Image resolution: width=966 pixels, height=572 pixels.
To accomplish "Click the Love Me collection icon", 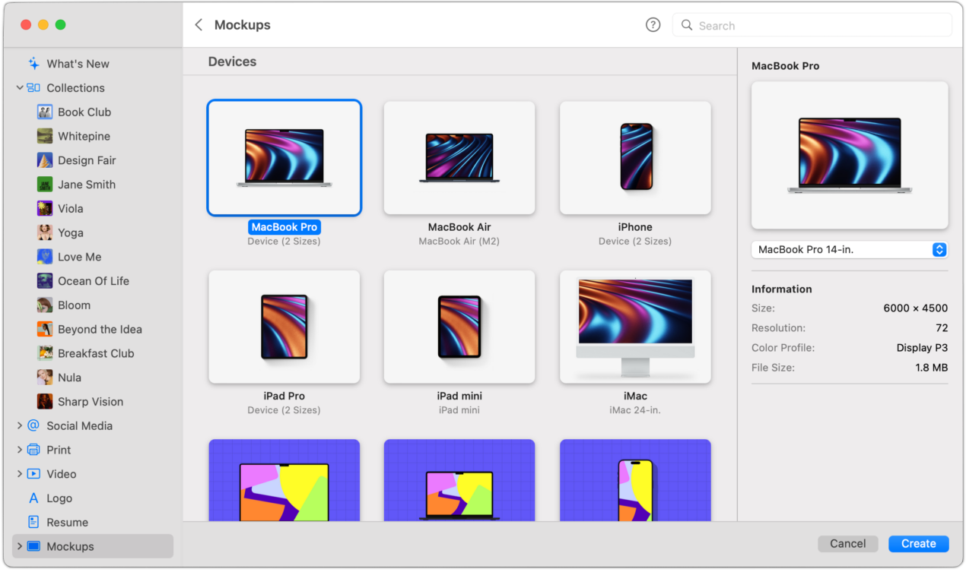I will pyautogui.click(x=45, y=257).
